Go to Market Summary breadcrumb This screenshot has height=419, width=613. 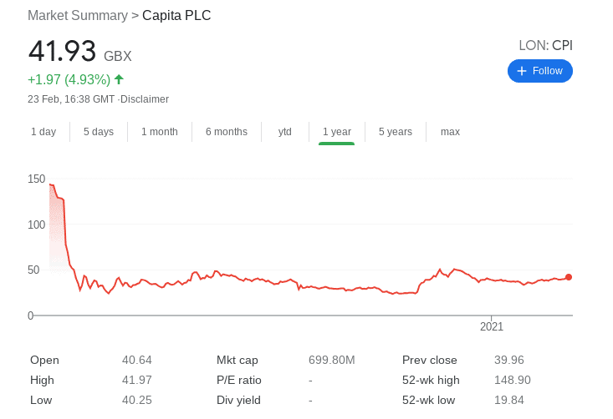78,16
